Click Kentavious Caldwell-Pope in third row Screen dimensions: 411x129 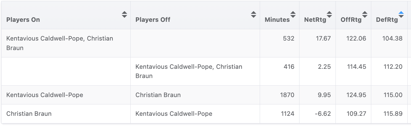click(x=45, y=95)
